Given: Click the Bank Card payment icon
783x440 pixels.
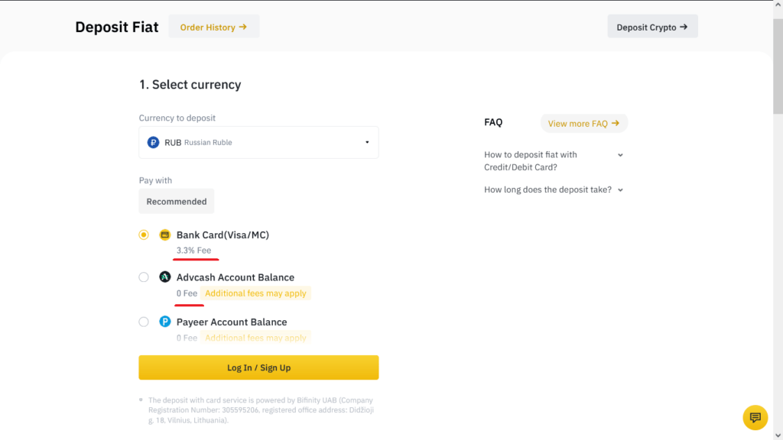Looking at the screenshot, I should (164, 235).
